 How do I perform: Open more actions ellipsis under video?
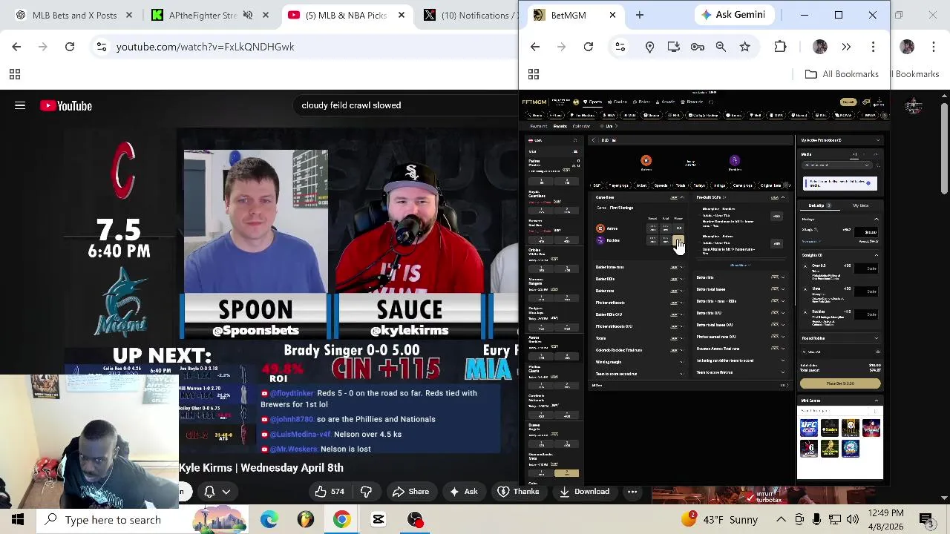click(632, 491)
